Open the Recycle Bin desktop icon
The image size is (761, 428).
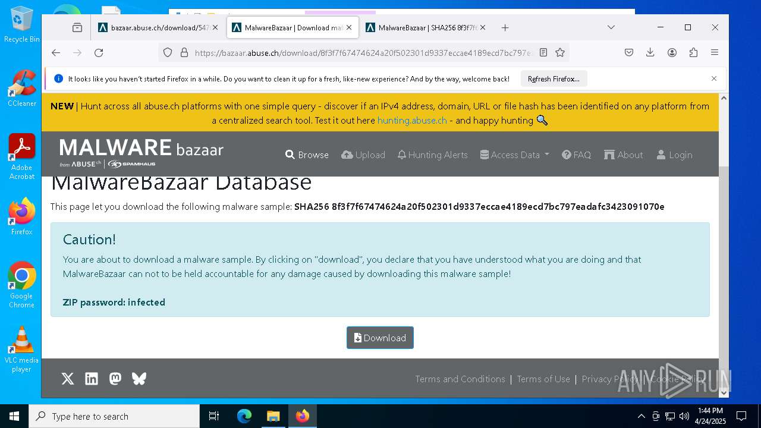[x=22, y=24]
